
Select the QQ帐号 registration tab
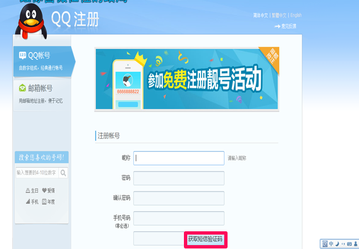coord(44,61)
